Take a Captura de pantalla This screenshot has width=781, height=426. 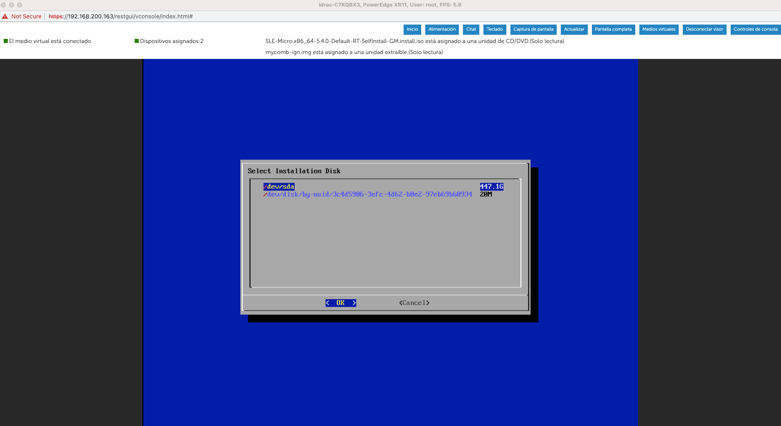coord(533,29)
